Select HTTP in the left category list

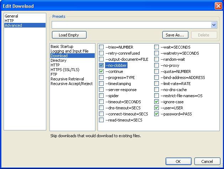(x=9, y=21)
